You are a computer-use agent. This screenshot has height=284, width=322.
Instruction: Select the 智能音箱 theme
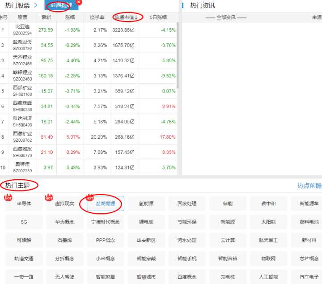coord(228,259)
